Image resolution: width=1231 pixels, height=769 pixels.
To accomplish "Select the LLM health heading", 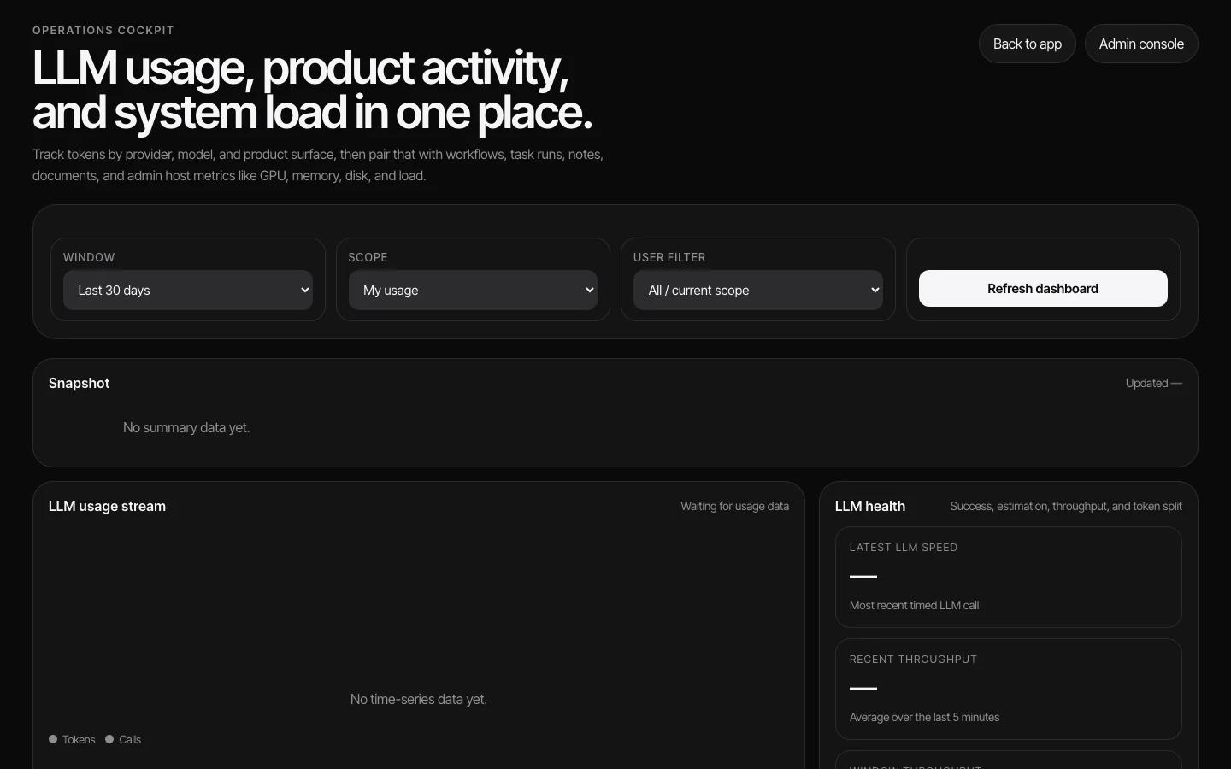I will pos(870,506).
